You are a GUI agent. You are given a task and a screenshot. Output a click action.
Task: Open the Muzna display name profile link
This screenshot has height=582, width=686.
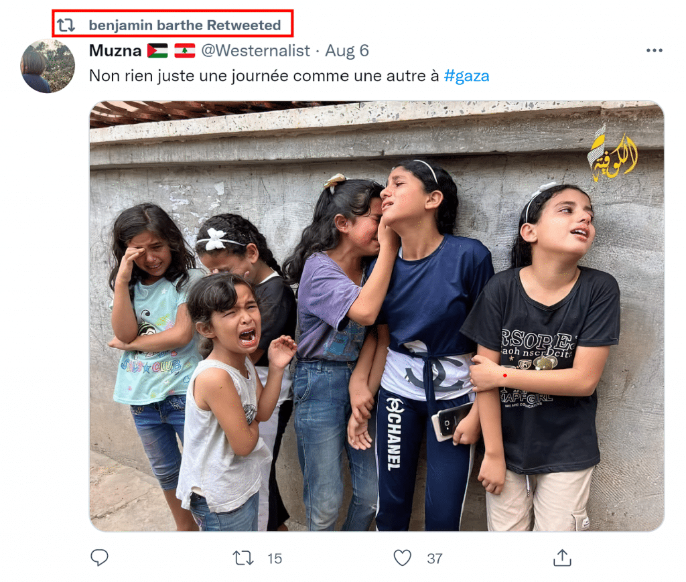(115, 51)
